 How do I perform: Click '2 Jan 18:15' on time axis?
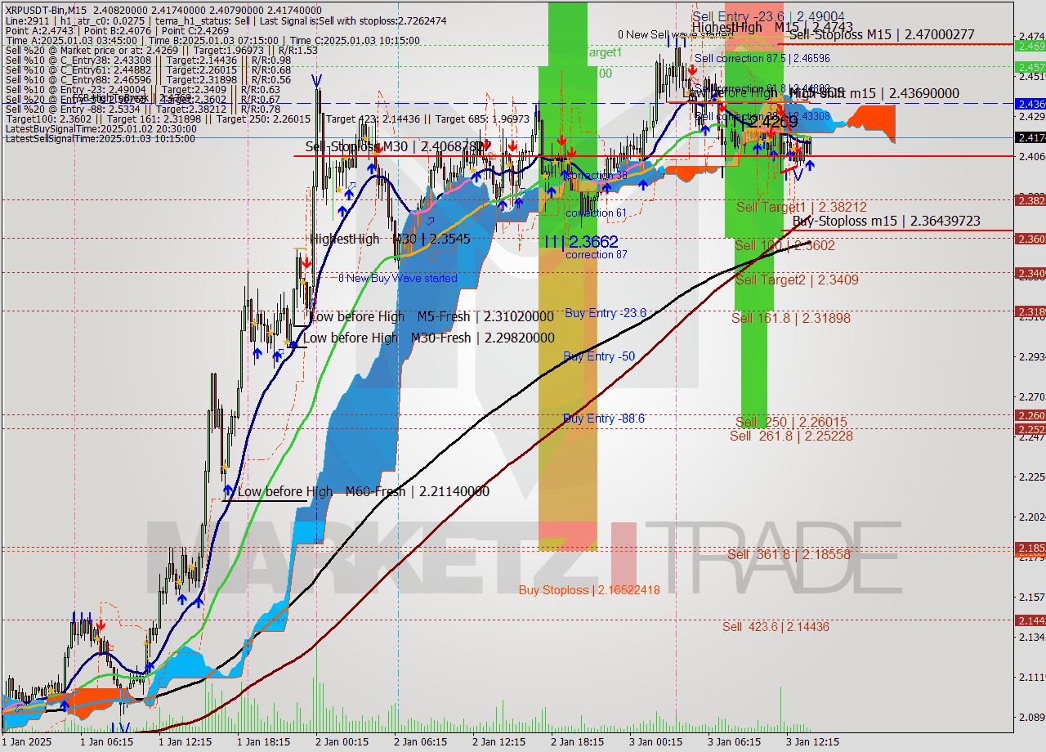point(577,742)
